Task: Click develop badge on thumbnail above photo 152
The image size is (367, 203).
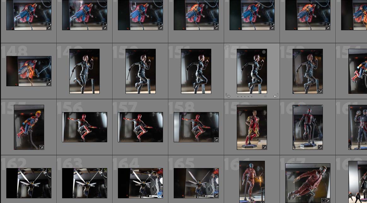Action: click(272, 28)
